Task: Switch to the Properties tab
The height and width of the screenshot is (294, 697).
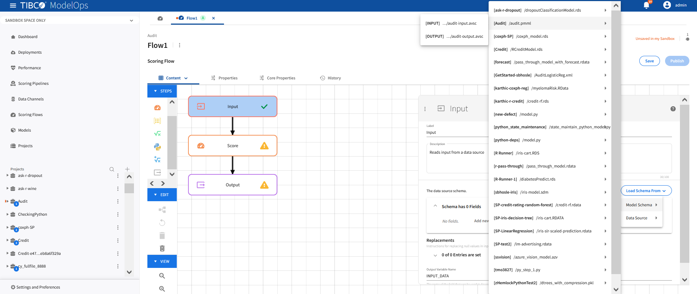Action: coord(224,78)
